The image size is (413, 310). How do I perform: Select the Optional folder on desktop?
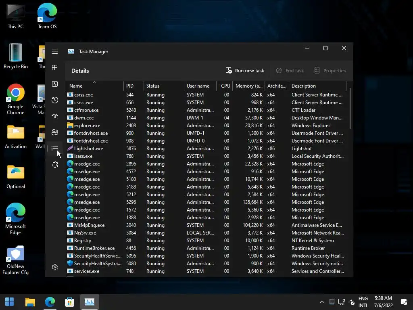point(16,177)
